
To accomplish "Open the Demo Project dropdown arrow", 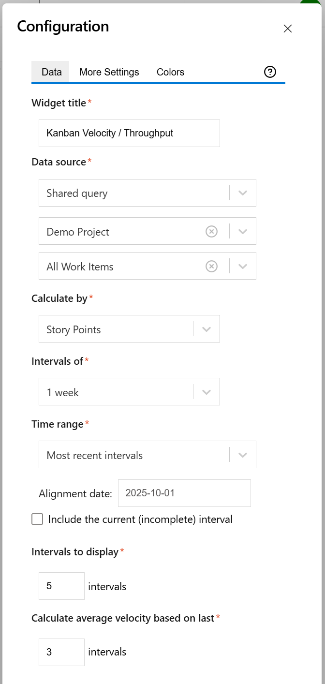I will [243, 232].
